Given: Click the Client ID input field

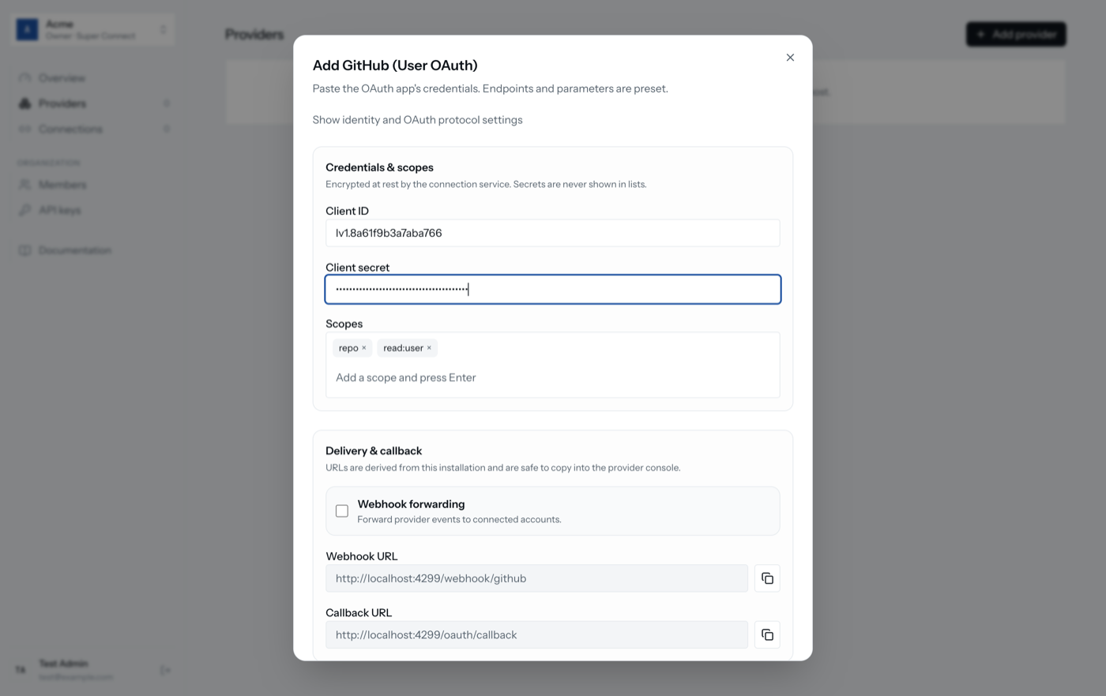Looking at the screenshot, I should 552,233.
